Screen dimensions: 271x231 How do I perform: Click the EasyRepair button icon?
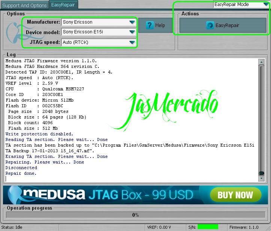210,25
